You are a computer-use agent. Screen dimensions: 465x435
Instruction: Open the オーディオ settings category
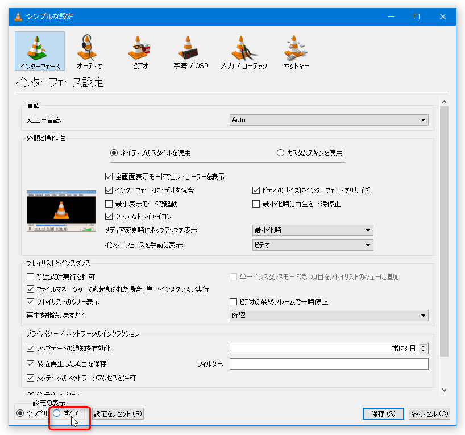[90, 51]
